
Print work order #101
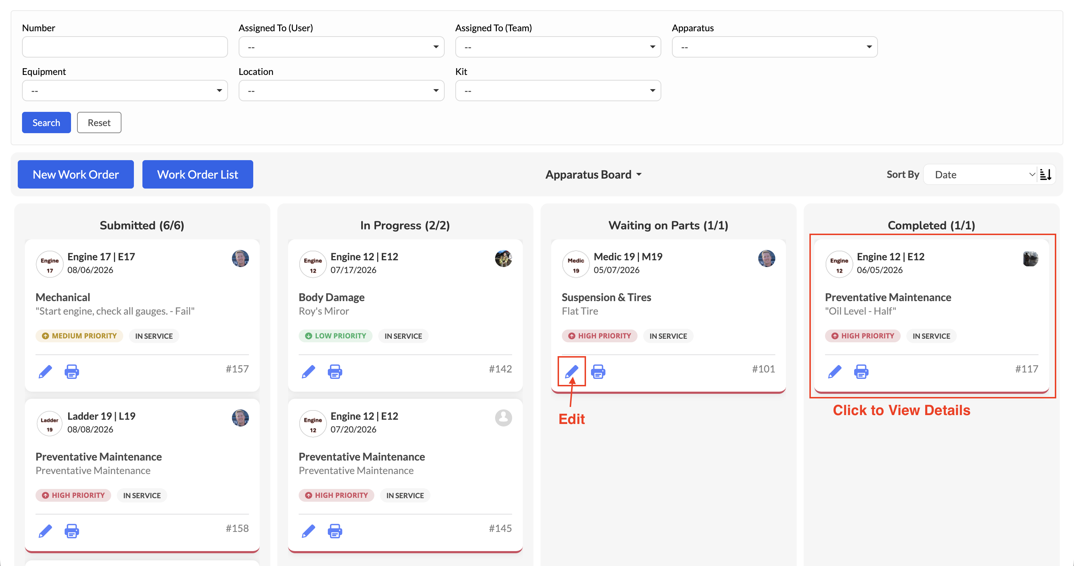tap(598, 371)
